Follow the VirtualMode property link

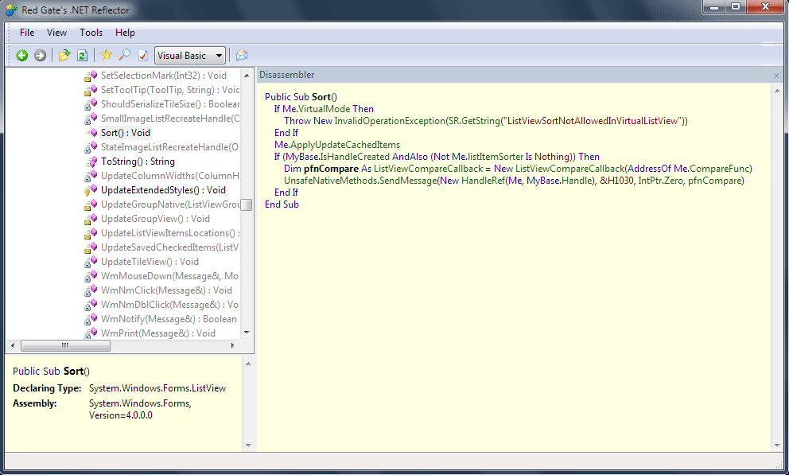tap(324, 109)
